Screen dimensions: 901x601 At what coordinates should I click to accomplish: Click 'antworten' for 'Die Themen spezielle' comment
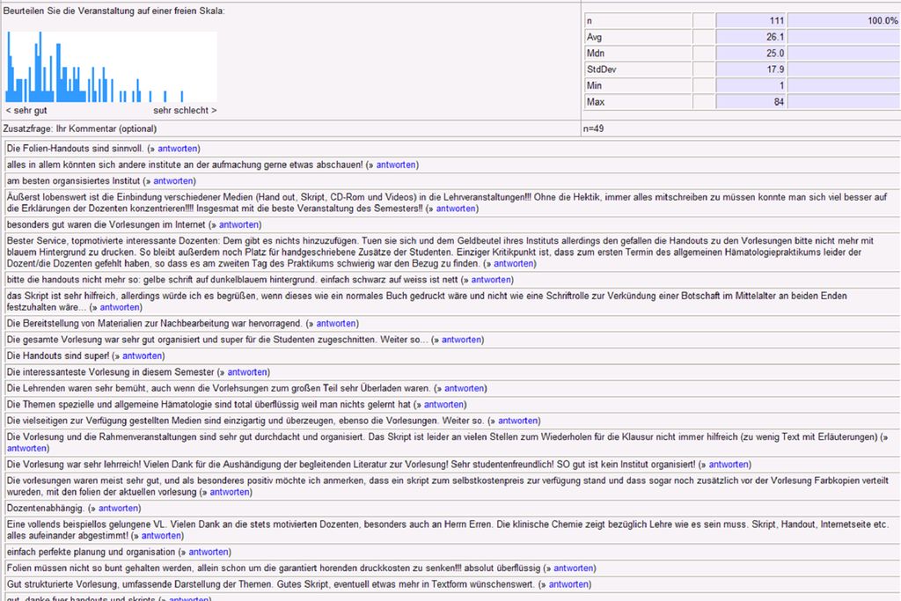(x=443, y=404)
